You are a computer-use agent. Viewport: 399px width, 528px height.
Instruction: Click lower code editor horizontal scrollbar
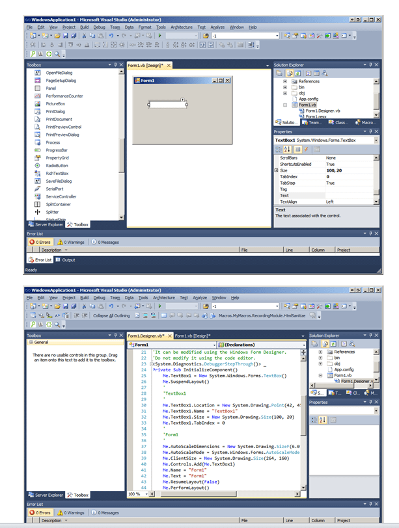coord(225,494)
